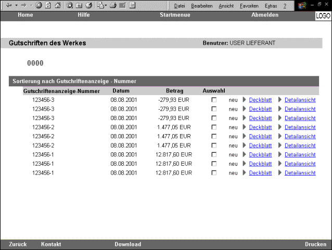Click arrow icon before Deckblatt in first 123456-3 row

click(x=245, y=100)
